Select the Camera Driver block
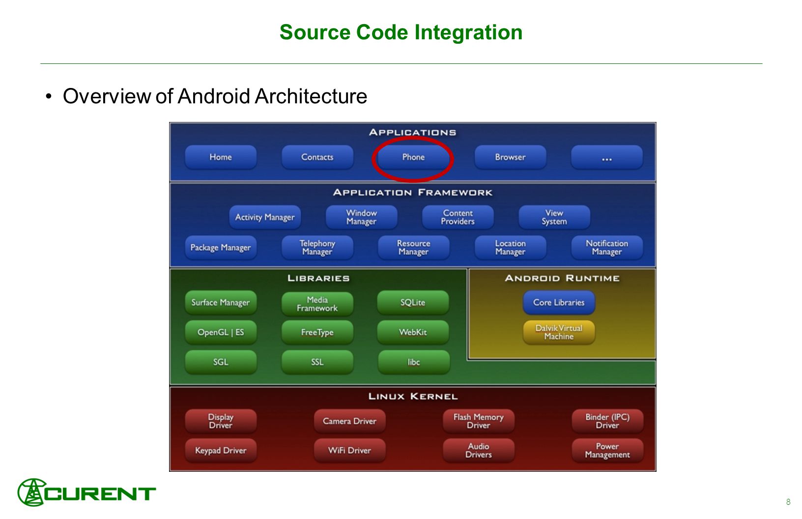Screen dimensions: 802x519 coord(349,421)
